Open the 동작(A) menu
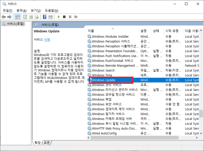The height and width of the screenshot is (151, 204). coord(22,10)
